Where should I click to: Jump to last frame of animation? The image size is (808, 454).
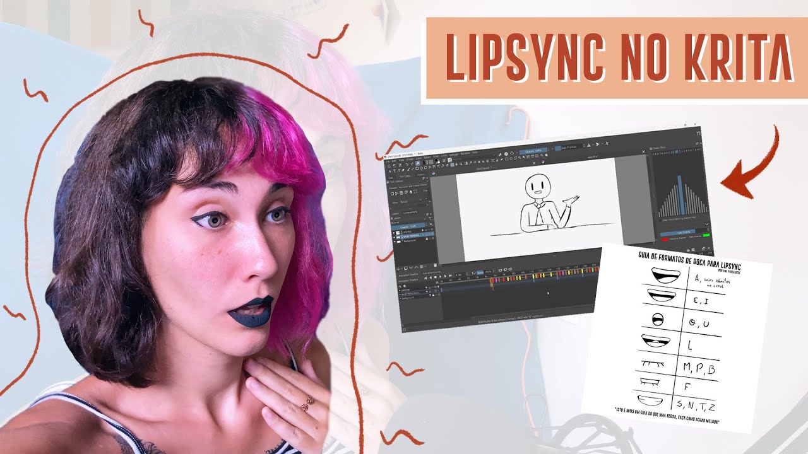click(450, 276)
